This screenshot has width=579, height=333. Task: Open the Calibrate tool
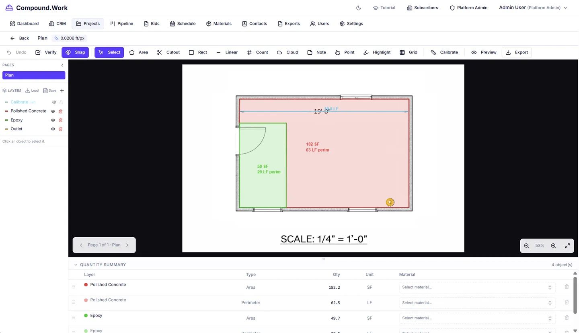pyautogui.click(x=444, y=52)
